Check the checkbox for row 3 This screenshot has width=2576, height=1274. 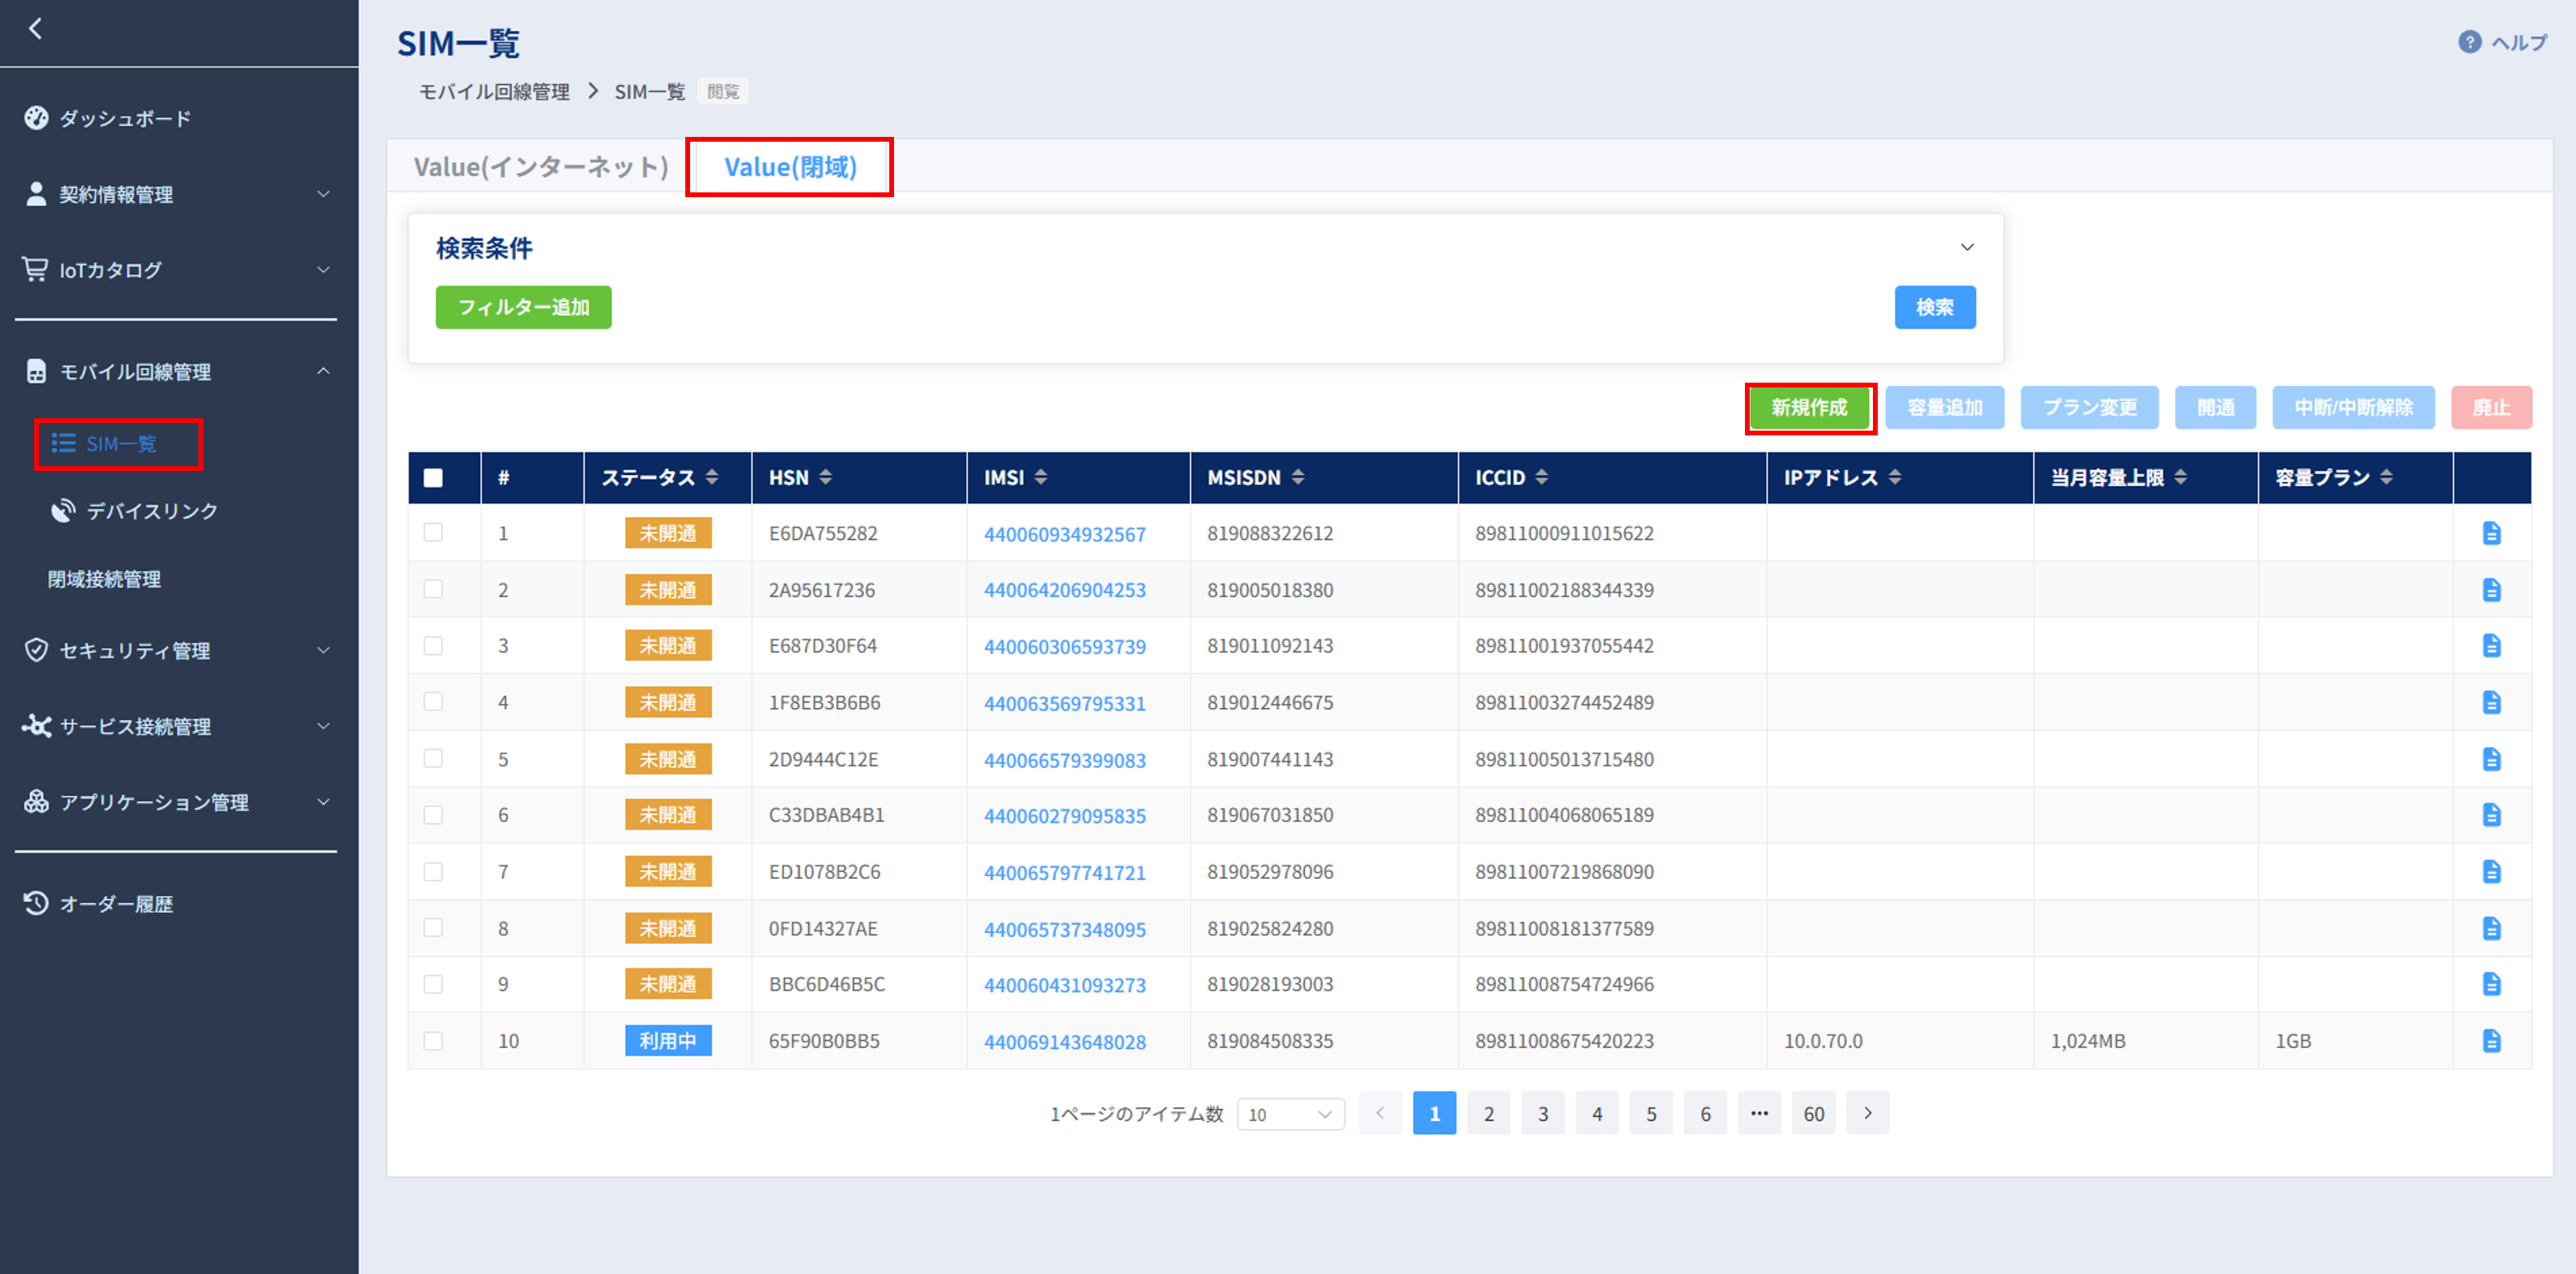(x=433, y=646)
